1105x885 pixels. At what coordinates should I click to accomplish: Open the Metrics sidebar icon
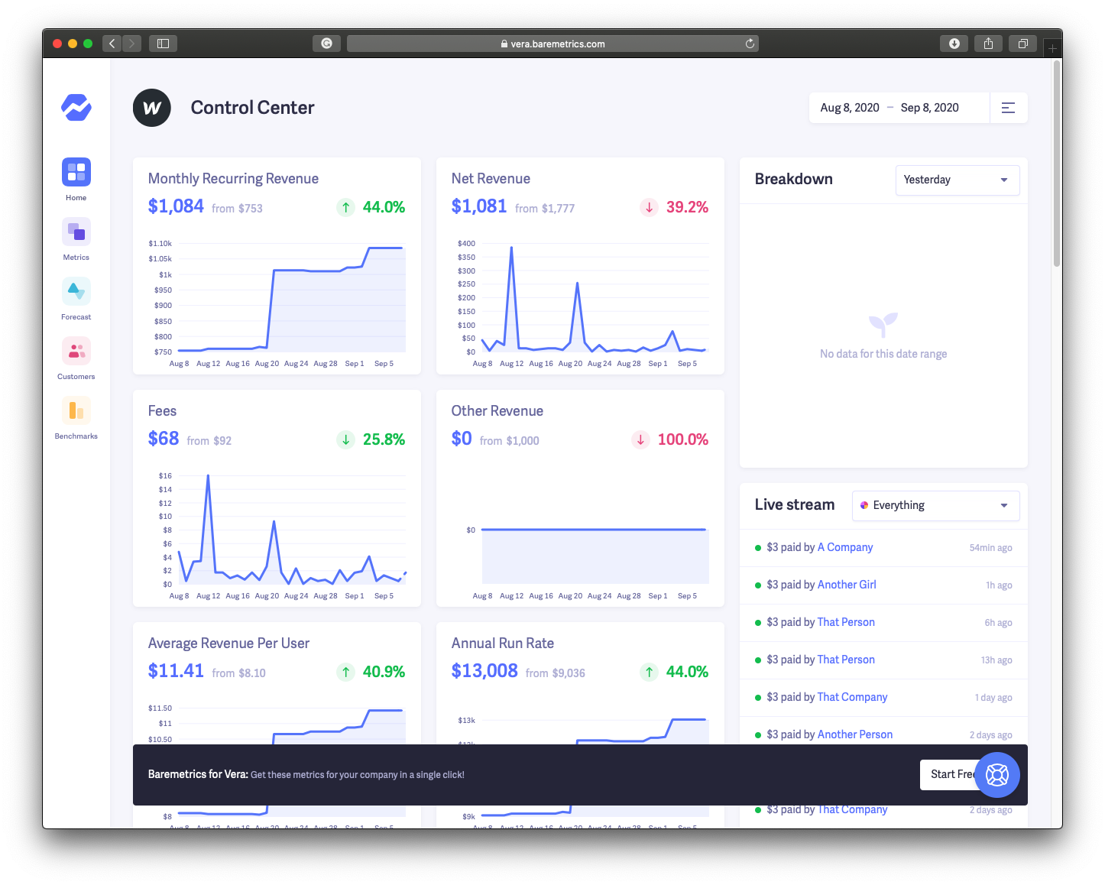point(76,232)
